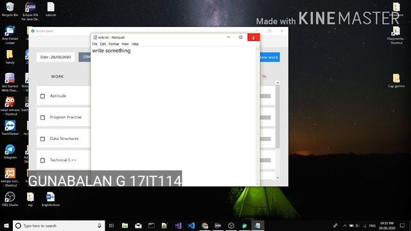Image resolution: width=411 pixels, height=231 pixels.
Task: Click the Data Structures progress bar
Action: (265, 139)
